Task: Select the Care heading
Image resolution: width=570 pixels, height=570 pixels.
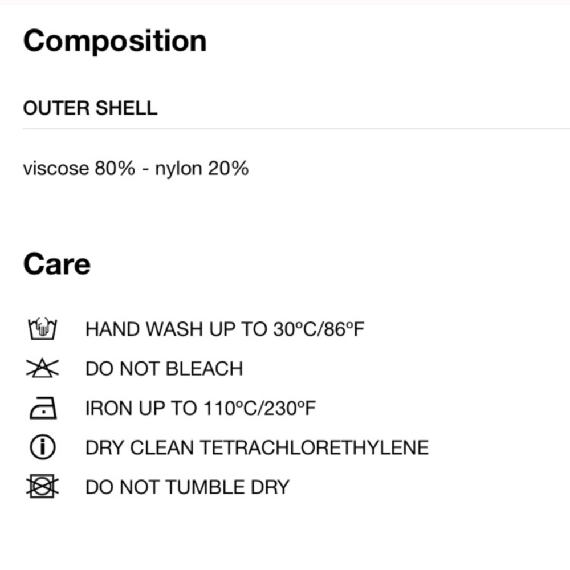Action: tap(56, 264)
